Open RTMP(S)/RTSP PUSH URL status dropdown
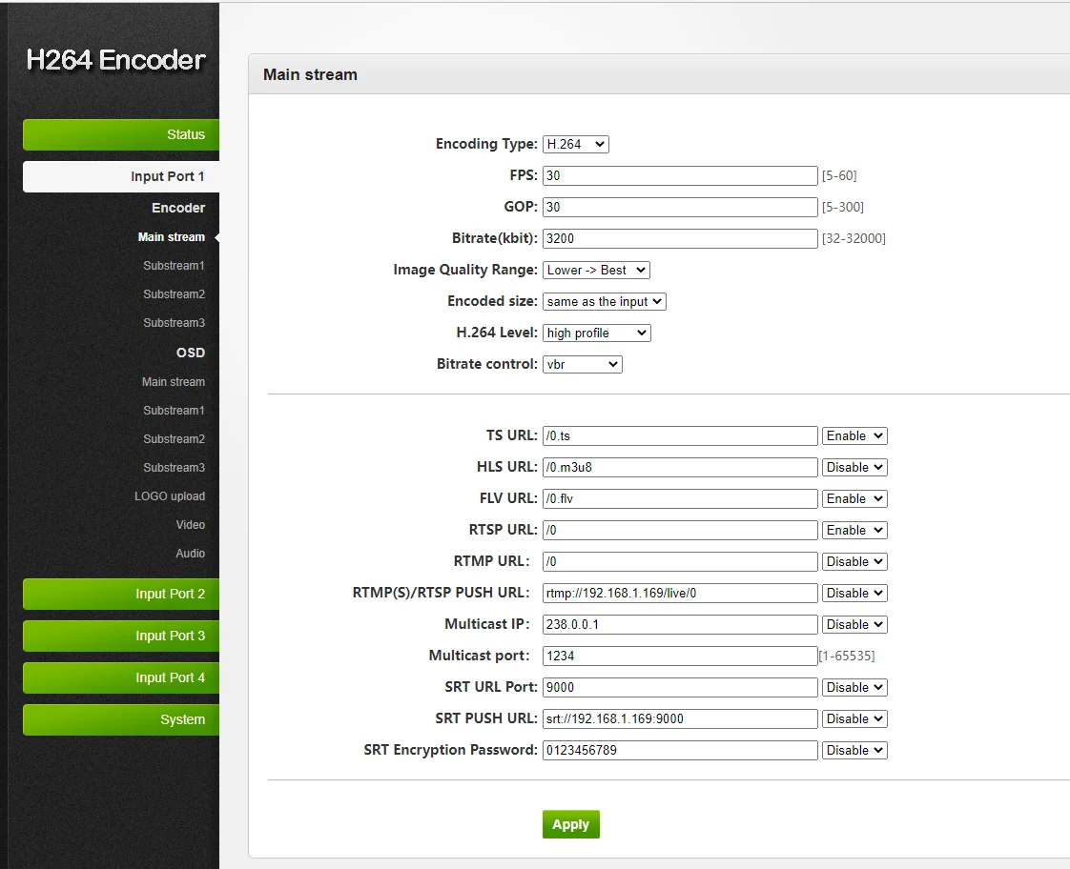The width and height of the screenshot is (1070, 869). tap(854, 593)
